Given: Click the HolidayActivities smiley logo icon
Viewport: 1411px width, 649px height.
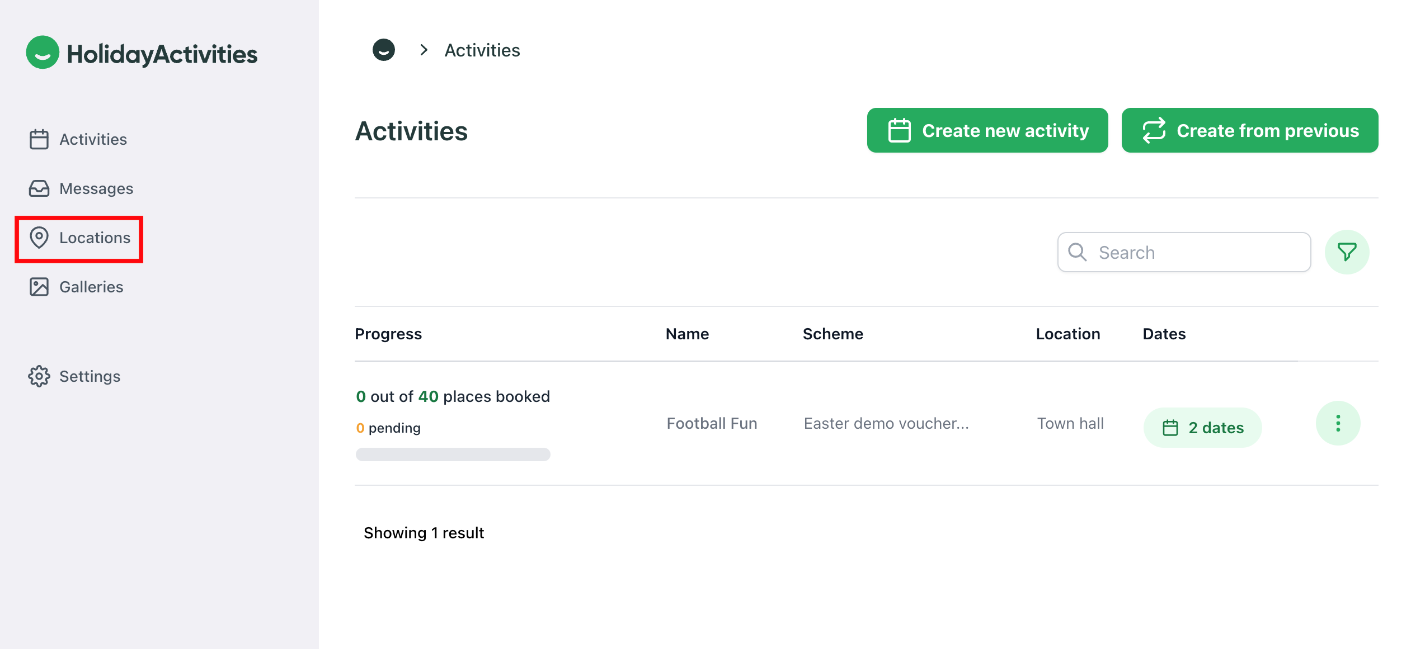Looking at the screenshot, I should [43, 53].
